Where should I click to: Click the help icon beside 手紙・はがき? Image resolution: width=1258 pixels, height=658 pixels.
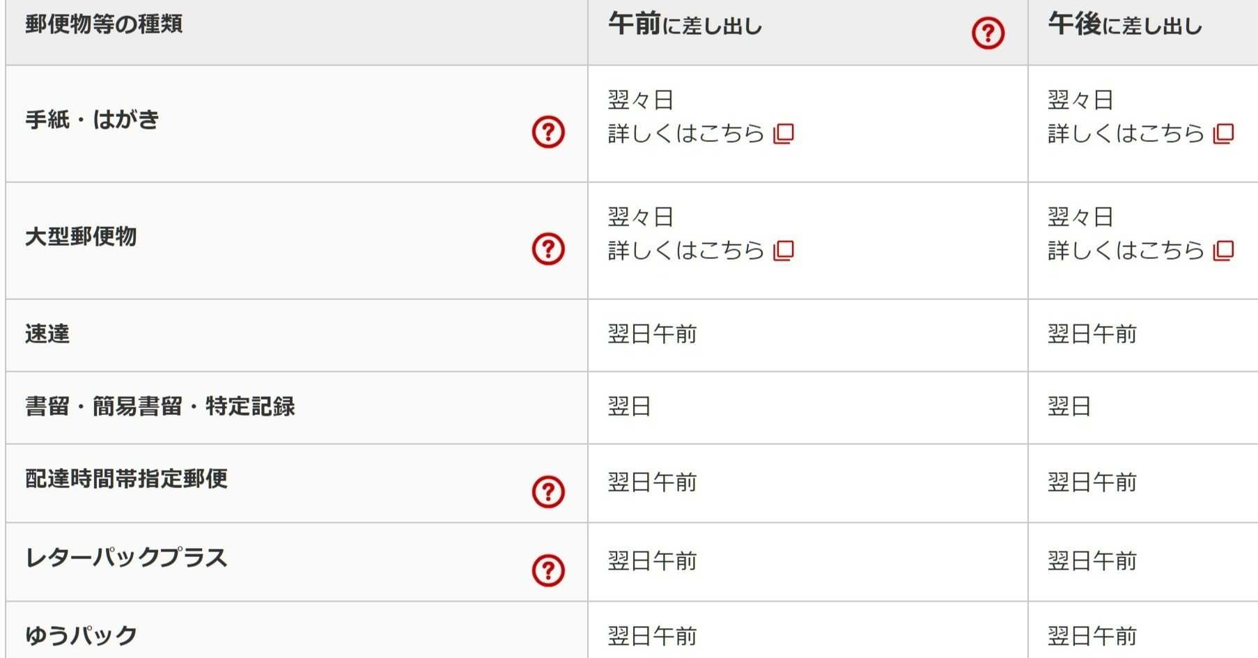click(550, 132)
